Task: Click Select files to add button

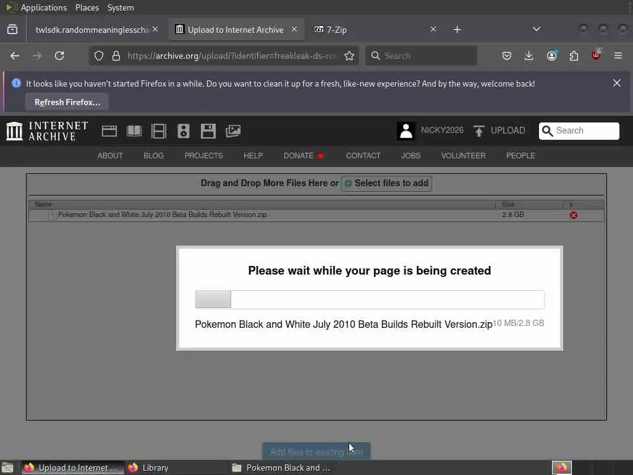Action: pos(387,183)
